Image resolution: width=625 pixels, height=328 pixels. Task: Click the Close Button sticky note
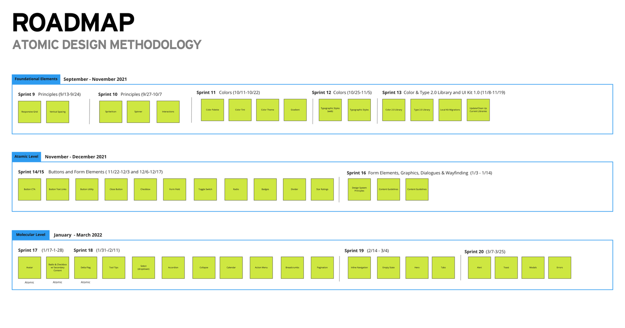tap(116, 189)
